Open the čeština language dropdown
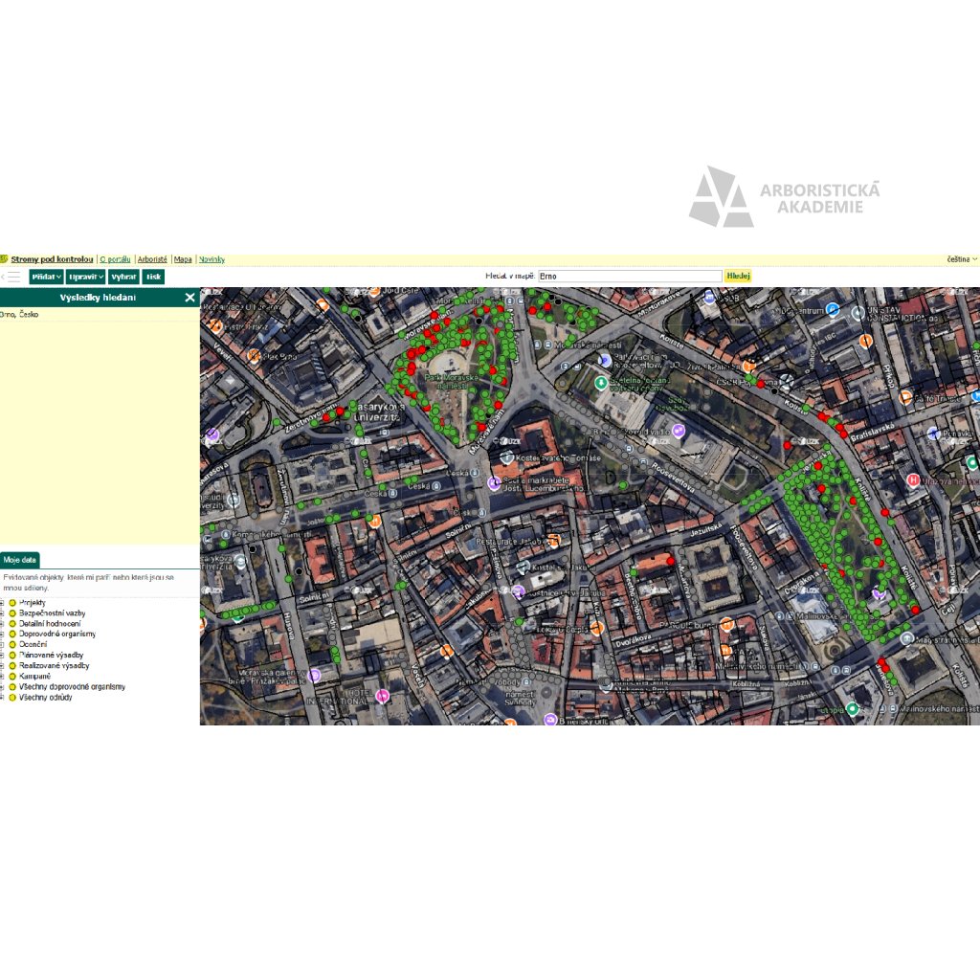Image resolution: width=980 pixels, height=980 pixels. (962, 258)
